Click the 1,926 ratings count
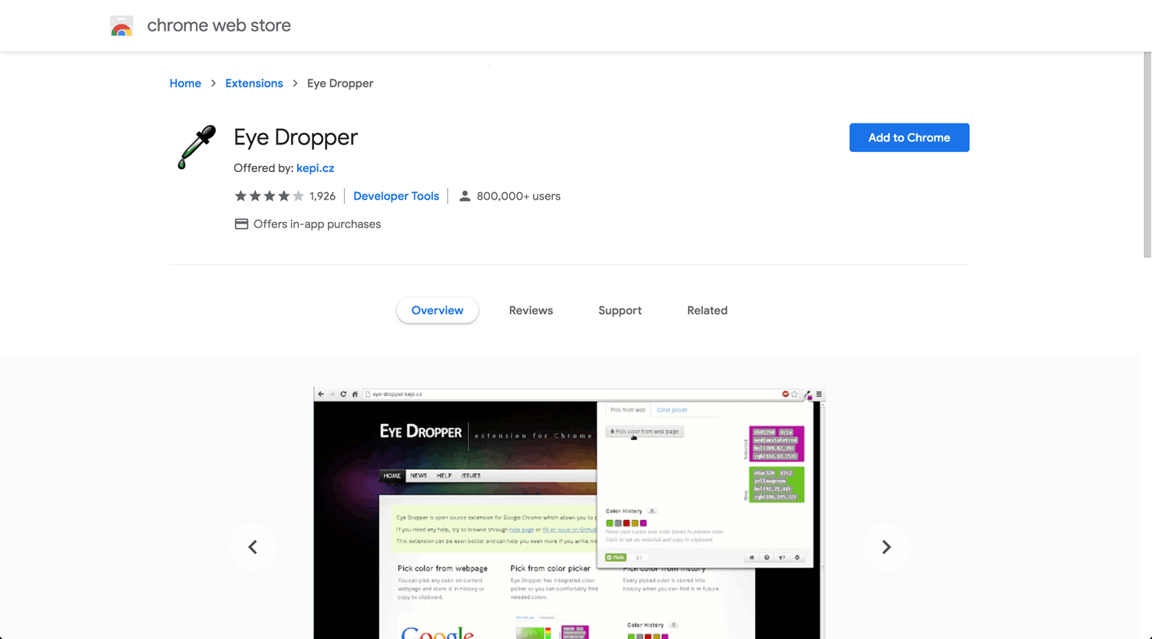 pos(323,196)
